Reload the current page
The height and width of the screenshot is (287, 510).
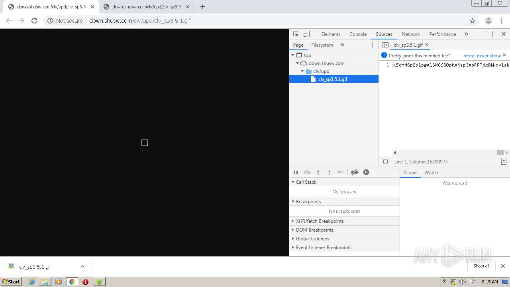pyautogui.click(x=34, y=21)
